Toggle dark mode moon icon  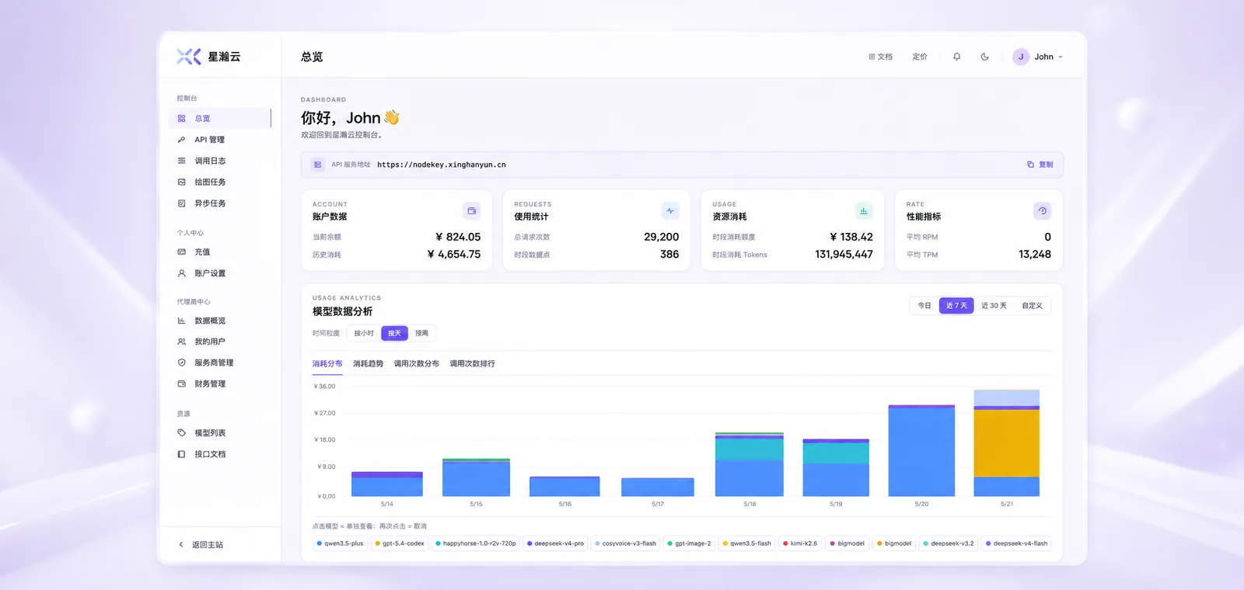985,57
